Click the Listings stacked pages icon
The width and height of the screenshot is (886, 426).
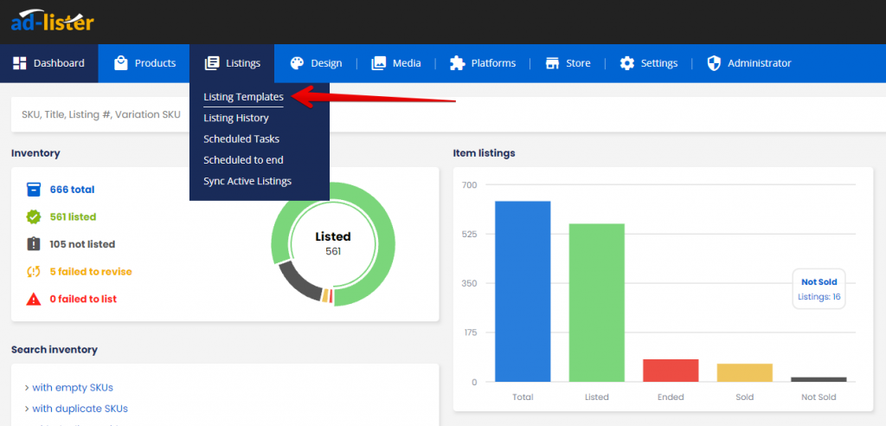click(x=212, y=63)
